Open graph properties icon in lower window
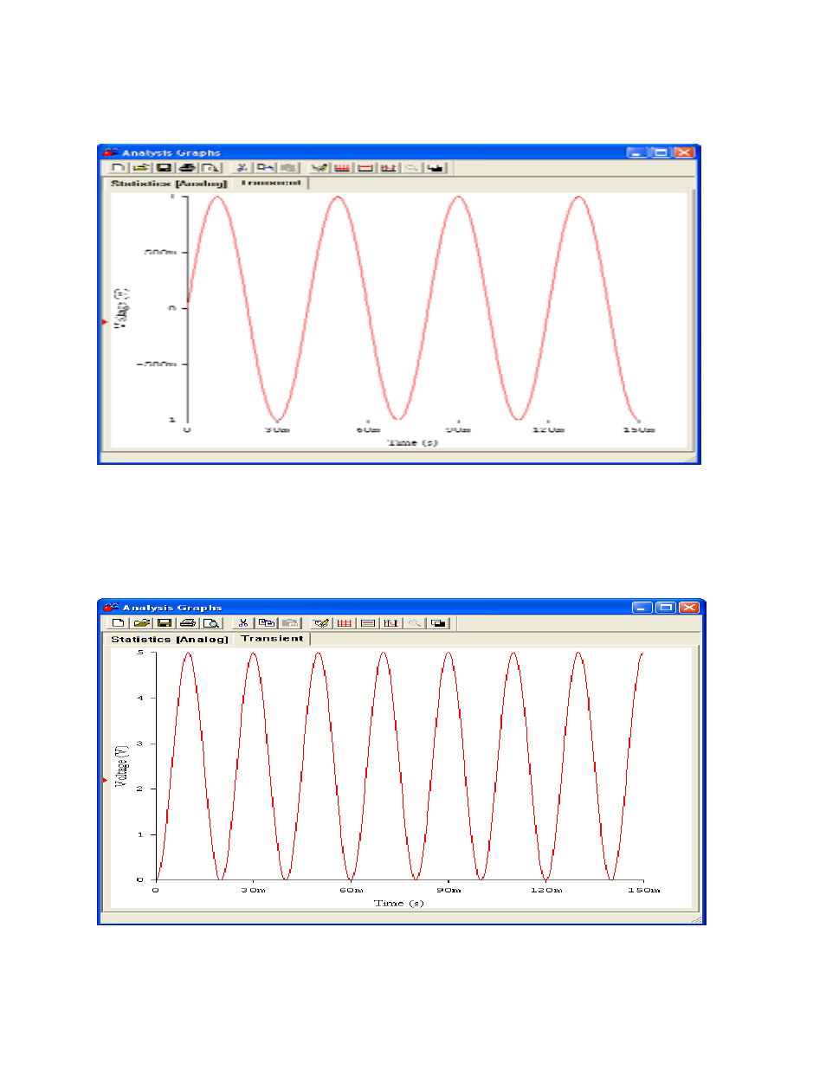This screenshot has height=1069, width=826. tap(321, 623)
